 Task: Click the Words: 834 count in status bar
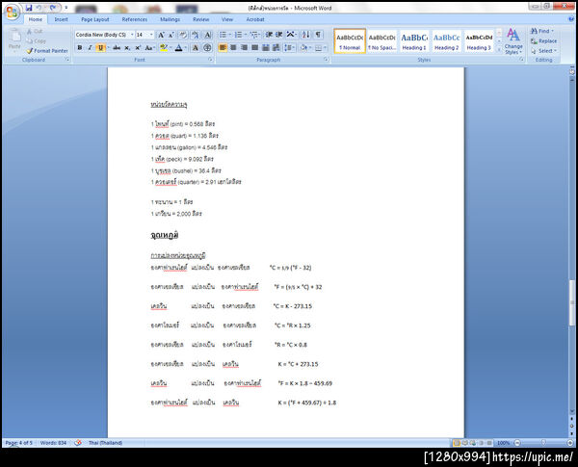point(53,443)
